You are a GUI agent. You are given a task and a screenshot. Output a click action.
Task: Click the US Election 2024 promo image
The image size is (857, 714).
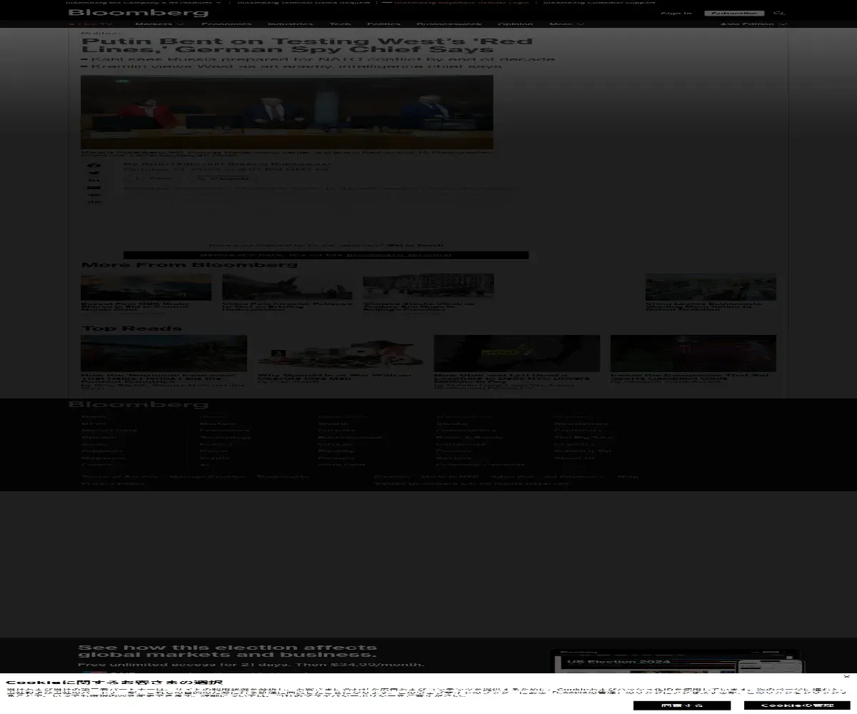click(677, 661)
